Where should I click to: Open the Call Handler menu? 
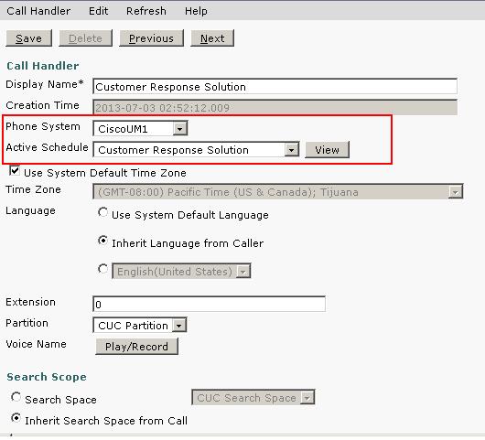38,11
